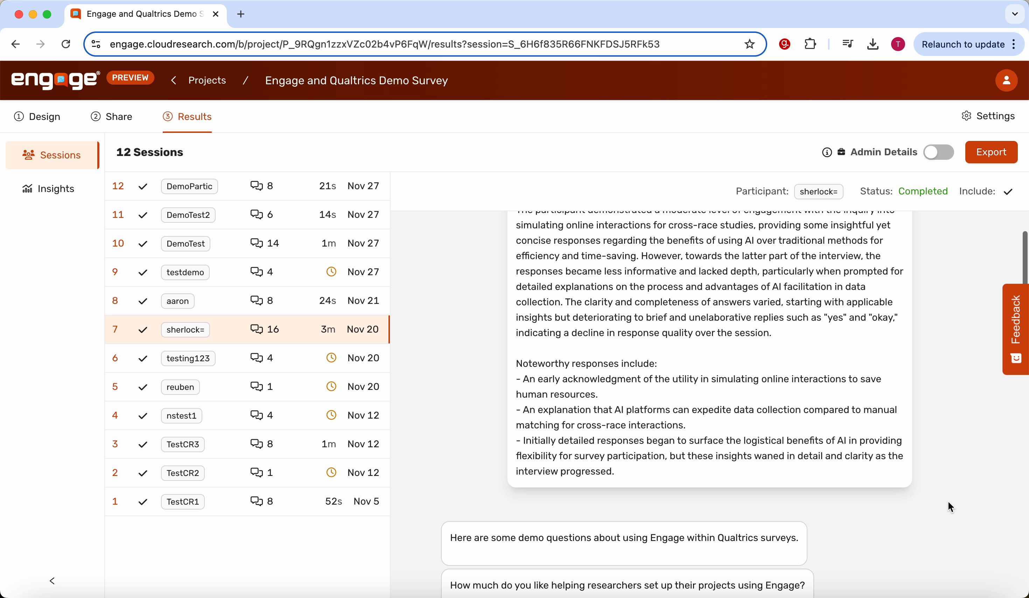Click the Nov 5 date cell
Viewport: 1029px width, 598px height.
pos(366,501)
